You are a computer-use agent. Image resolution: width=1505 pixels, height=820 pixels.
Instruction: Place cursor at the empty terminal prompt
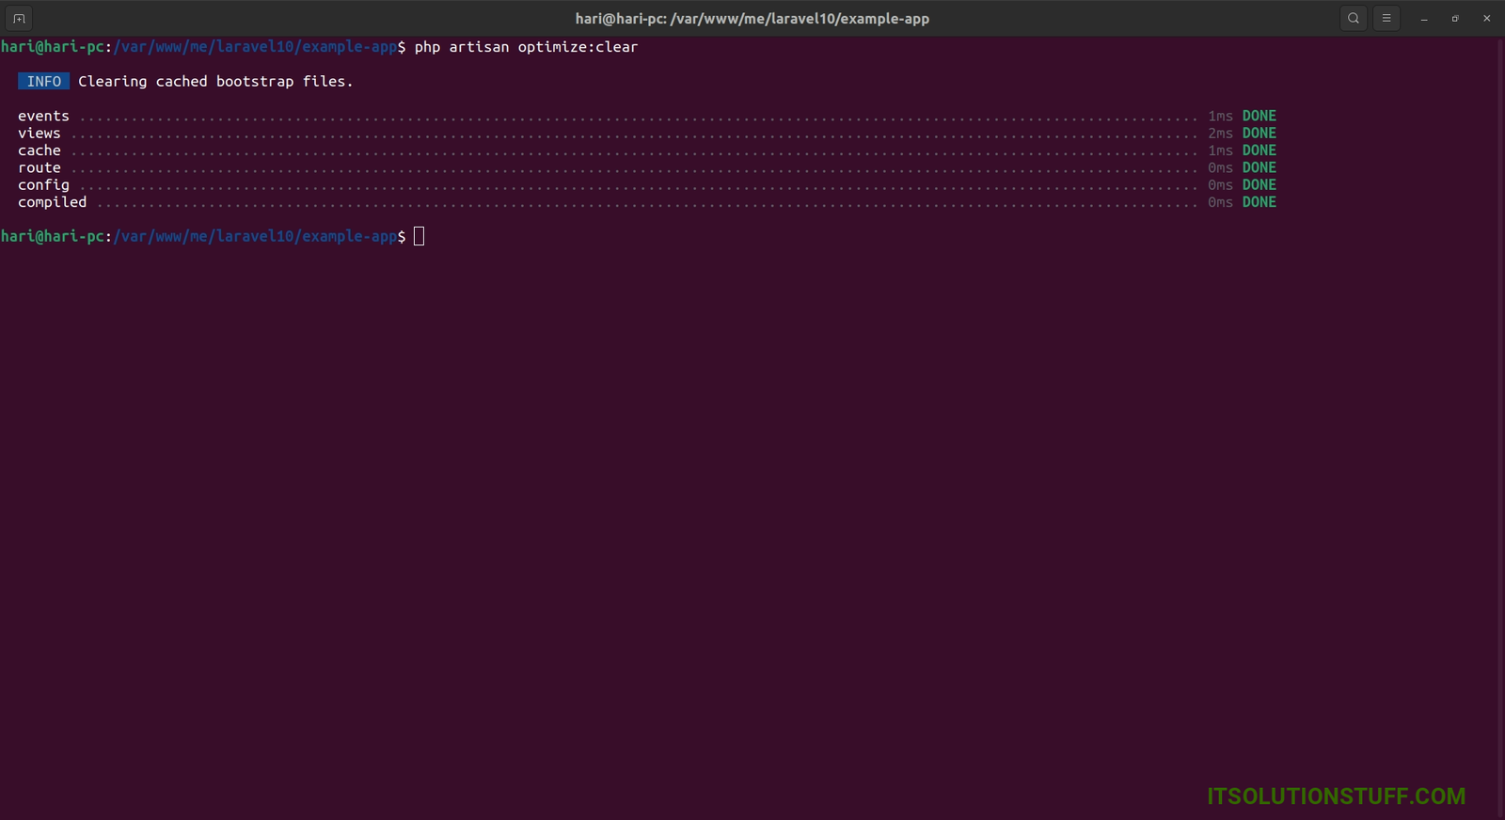click(x=420, y=236)
